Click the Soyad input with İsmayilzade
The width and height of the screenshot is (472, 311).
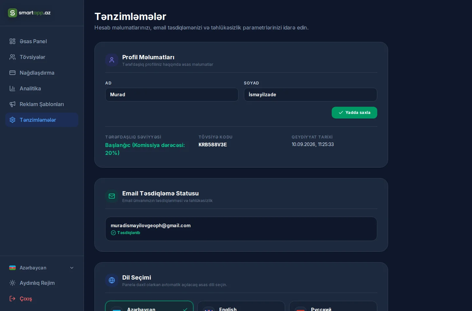[310, 95]
